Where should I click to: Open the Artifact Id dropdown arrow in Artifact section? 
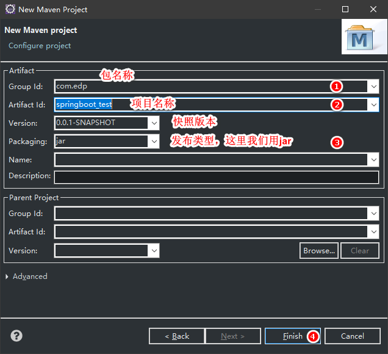[x=373, y=105]
